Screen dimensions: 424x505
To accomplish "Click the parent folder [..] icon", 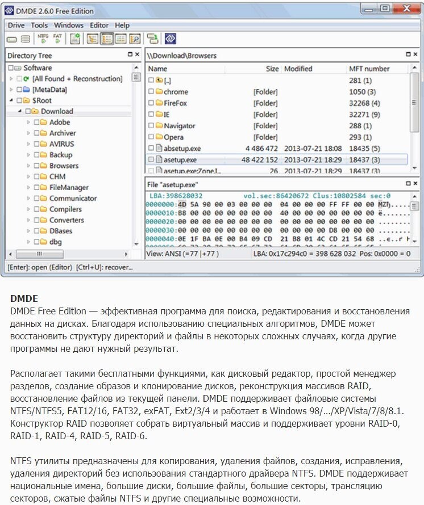I will pyautogui.click(x=159, y=80).
